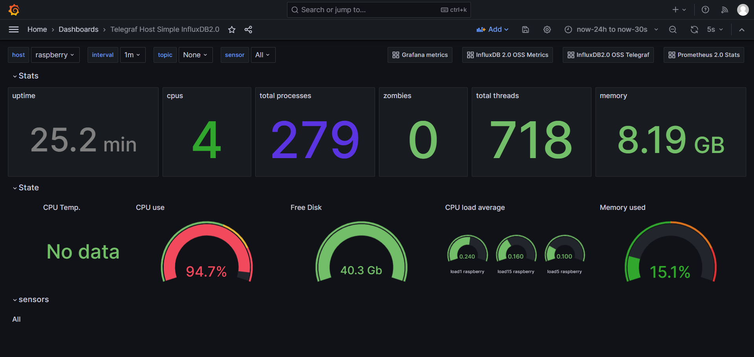This screenshot has width=754, height=357.
Task: Open the Prometheus 2.0 Stats dashboard link
Action: tap(703, 55)
